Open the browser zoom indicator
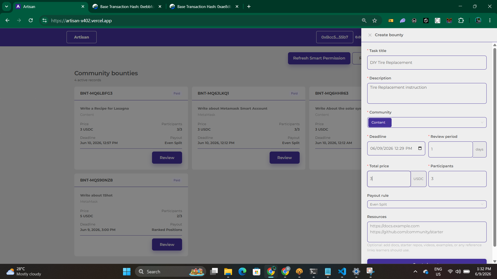The height and width of the screenshot is (279, 497). click(364, 20)
